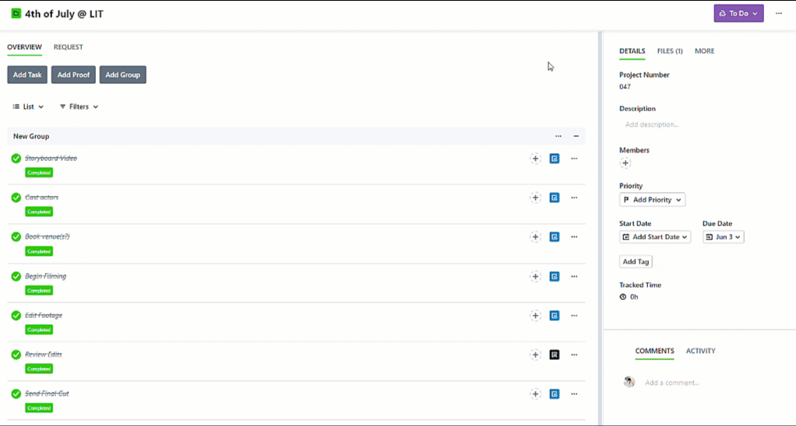Open more options for Edit Footage
This screenshot has width=796, height=426.
(x=574, y=316)
